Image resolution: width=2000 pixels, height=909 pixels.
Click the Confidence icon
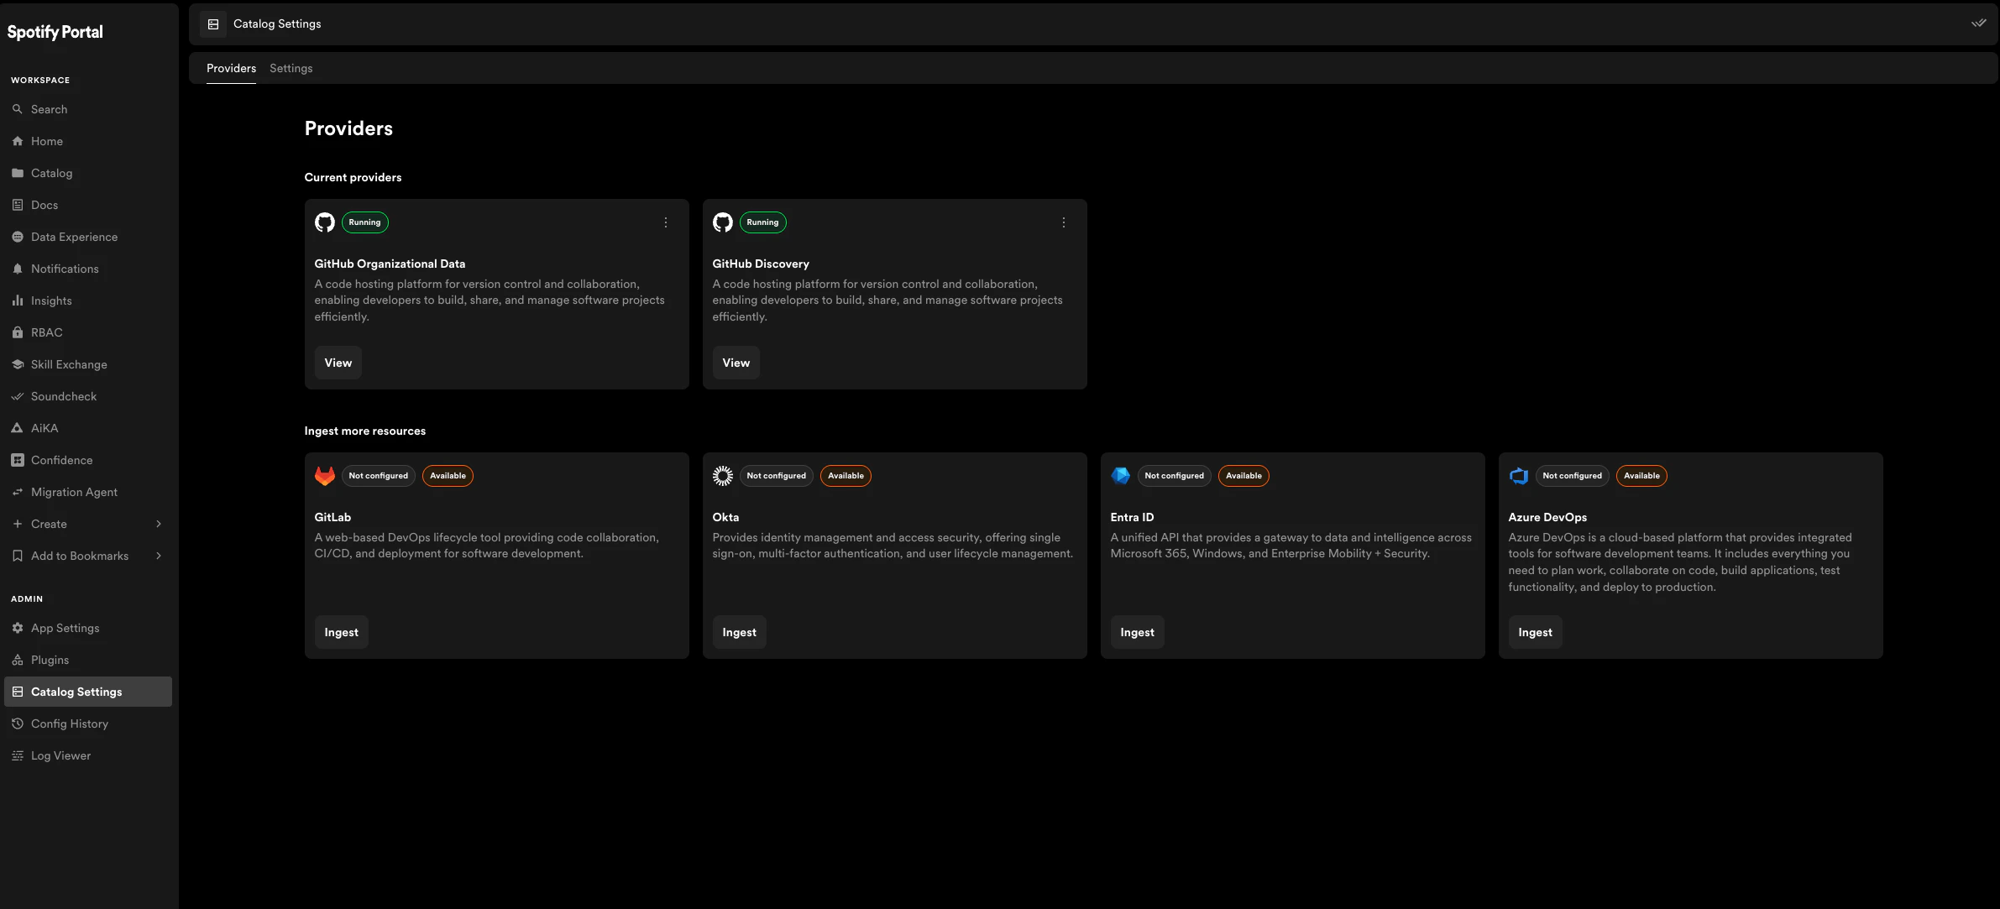coord(18,460)
